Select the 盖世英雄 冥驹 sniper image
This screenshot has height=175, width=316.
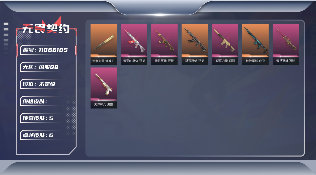[286, 40]
